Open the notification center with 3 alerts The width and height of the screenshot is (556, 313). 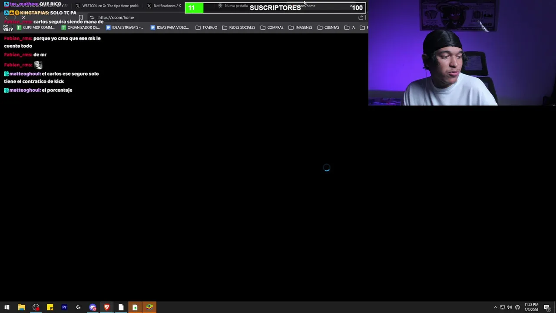tap(547, 307)
